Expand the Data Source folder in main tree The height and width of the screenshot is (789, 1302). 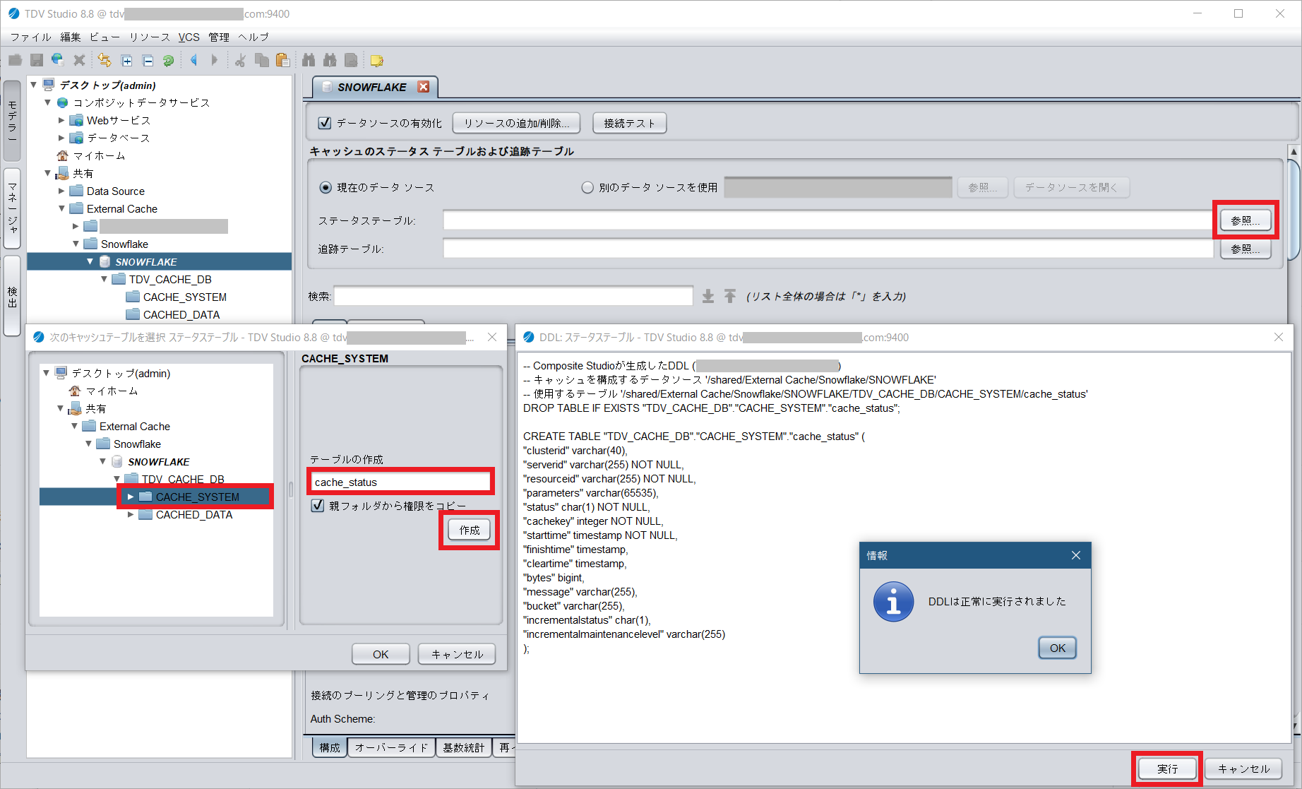[x=61, y=191]
